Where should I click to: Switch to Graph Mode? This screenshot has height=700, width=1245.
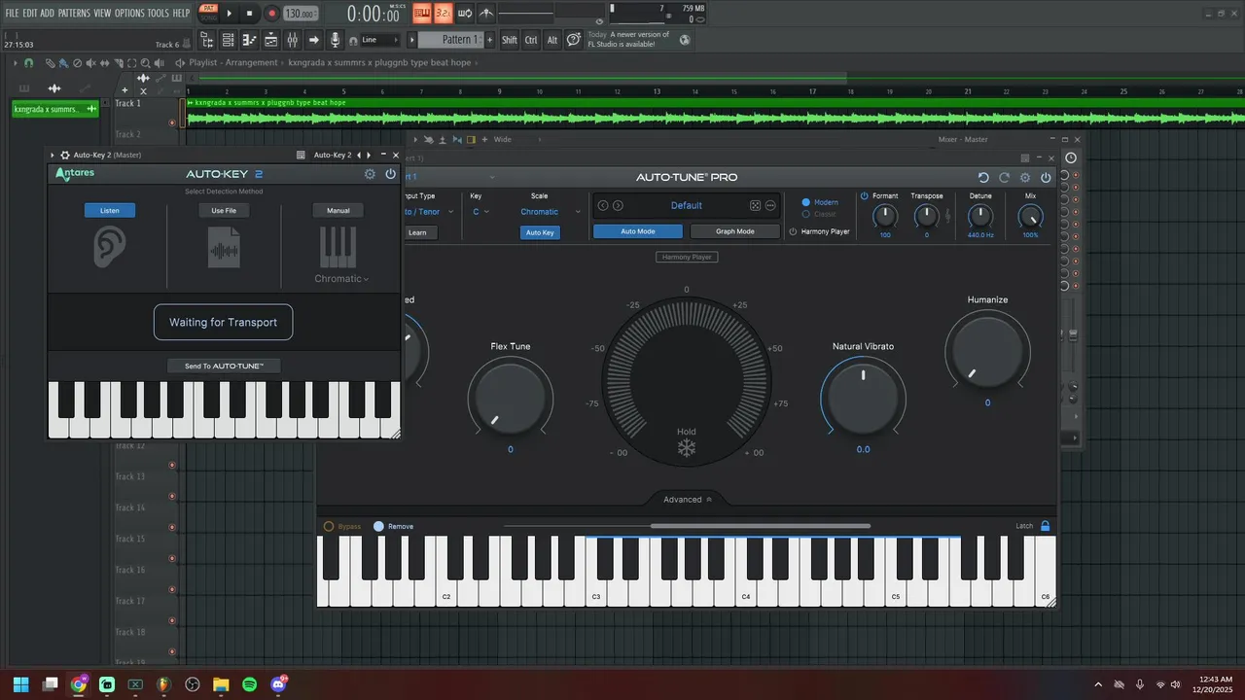pos(735,231)
